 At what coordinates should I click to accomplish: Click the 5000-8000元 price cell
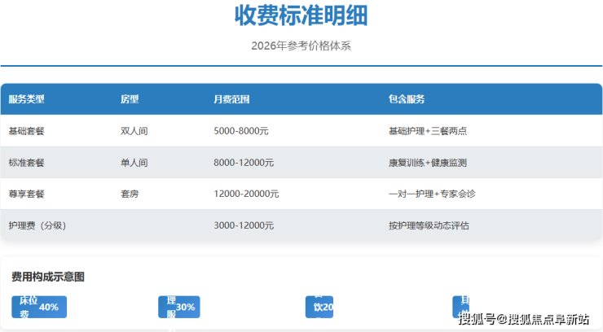click(241, 131)
